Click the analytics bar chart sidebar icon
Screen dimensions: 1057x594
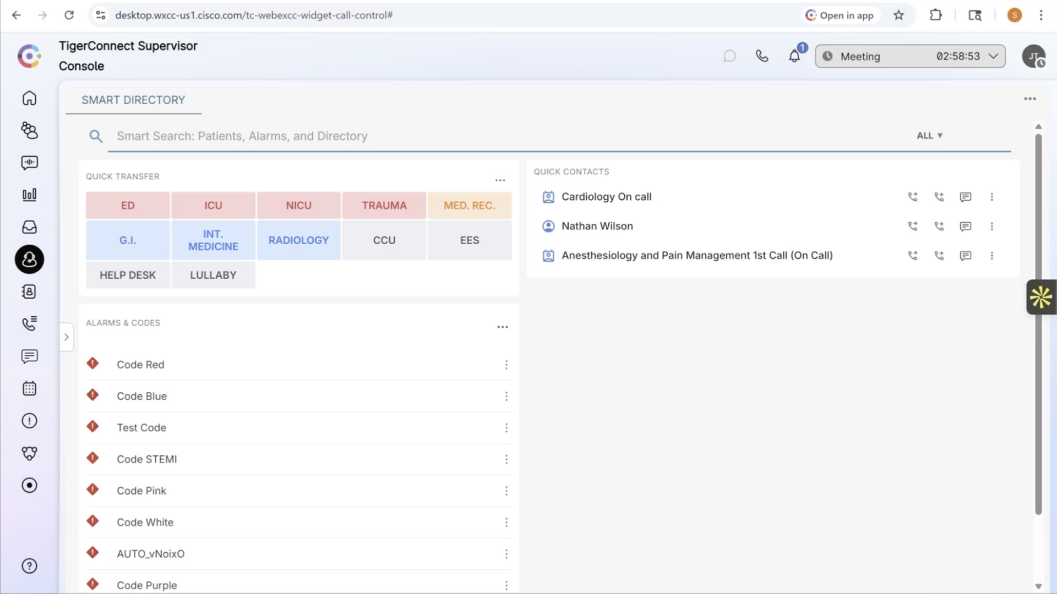tap(29, 195)
